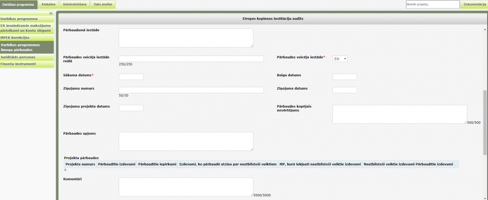488x200 pixels.
Task: Go to the Darbības programma top tab
Action: tap(19, 4)
